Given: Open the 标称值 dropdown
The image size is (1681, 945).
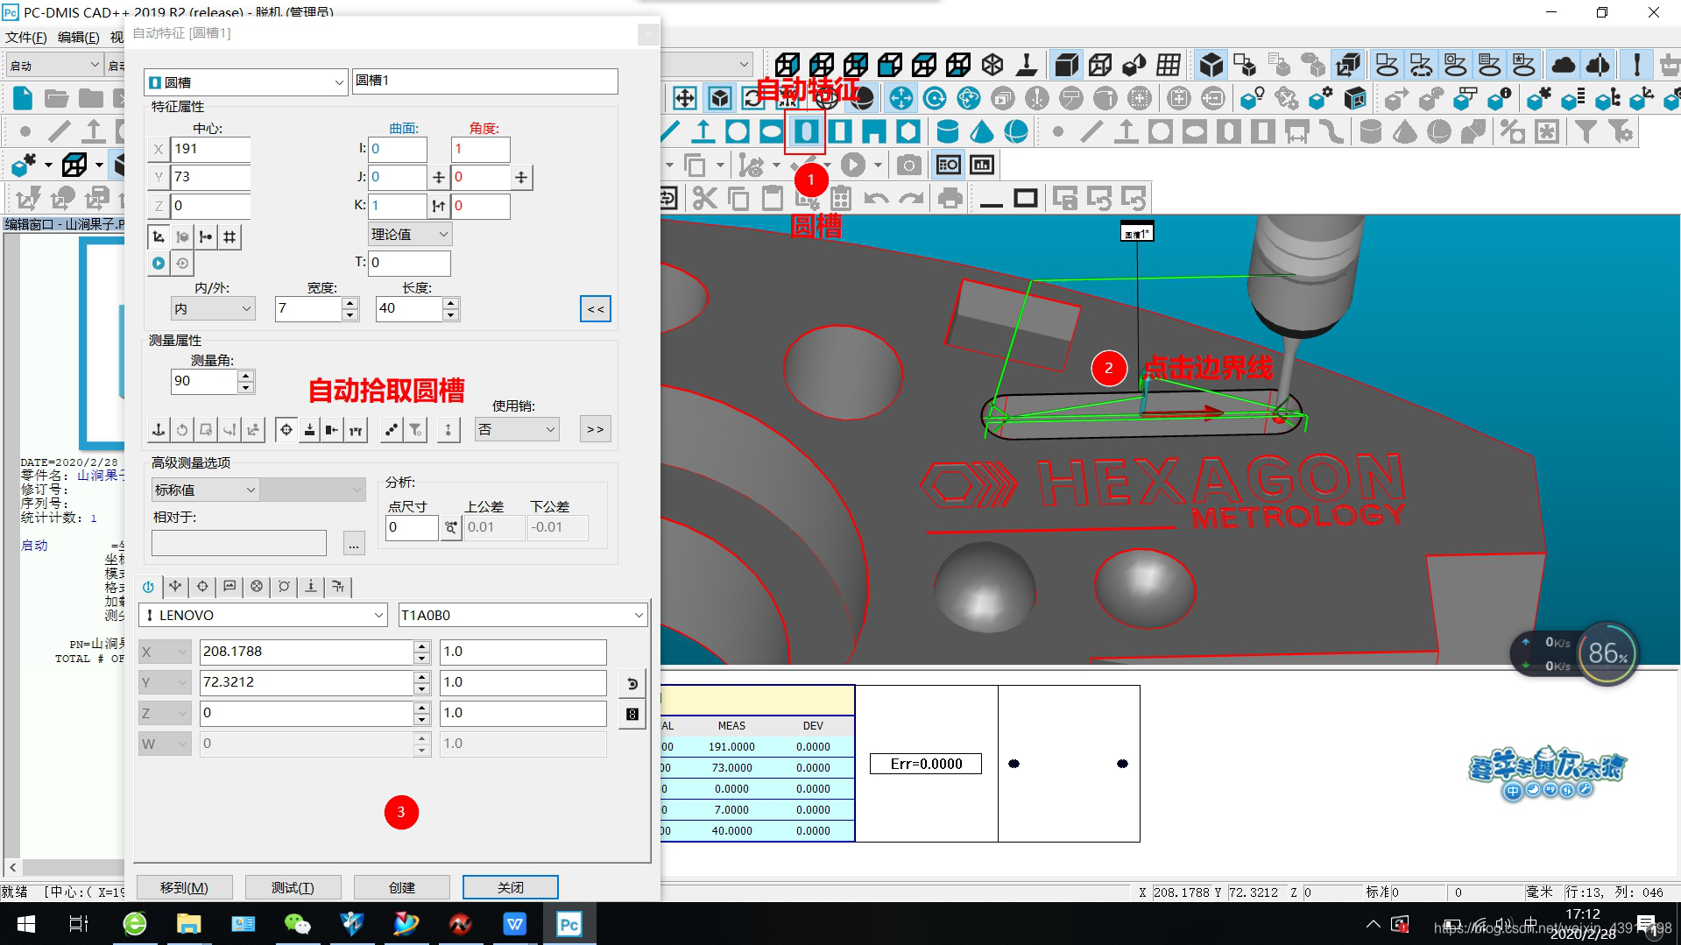Looking at the screenshot, I should click(x=205, y=490).
